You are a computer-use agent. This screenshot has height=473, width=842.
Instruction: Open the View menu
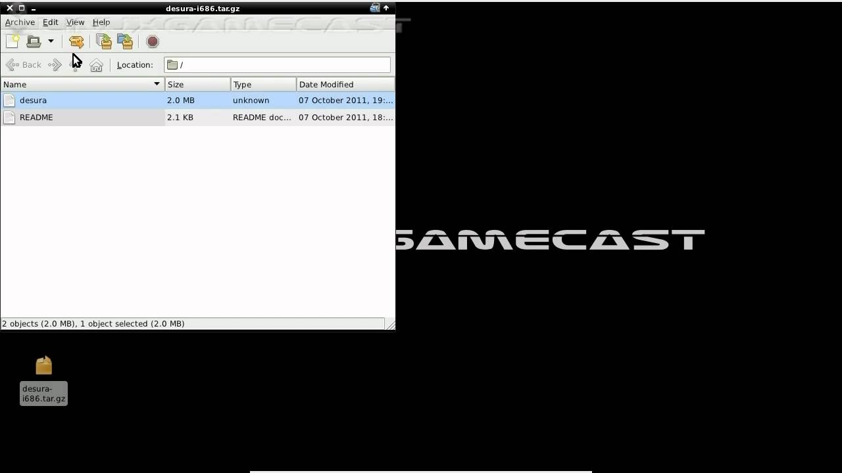click(x=75, y=22)
